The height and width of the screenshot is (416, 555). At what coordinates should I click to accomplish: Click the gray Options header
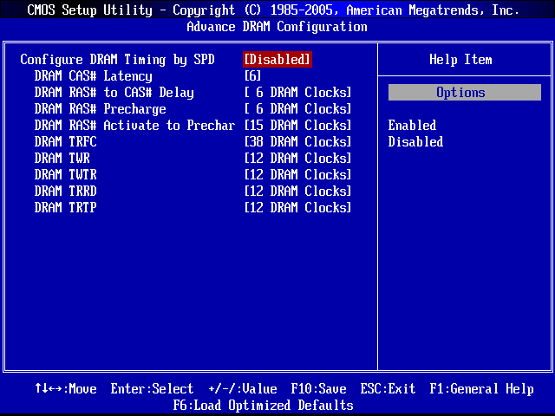point(464,93)
